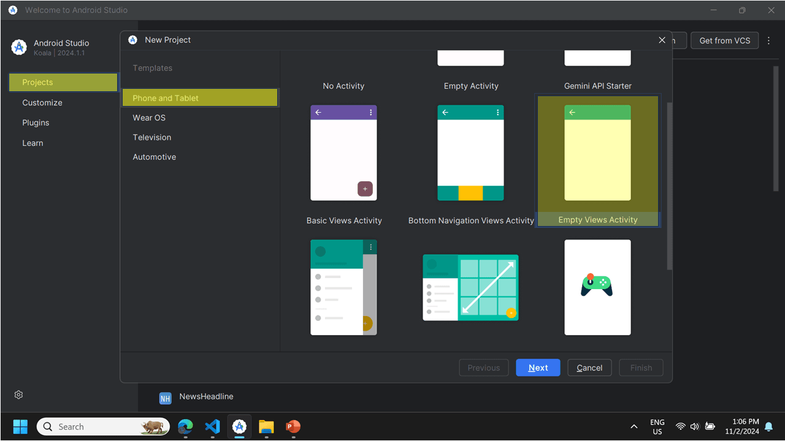Click the Gemini API Starter label
The width and height of the screenshot is (785, 441).
(598, 86)
